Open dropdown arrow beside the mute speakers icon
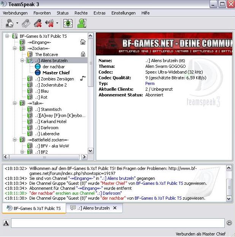This screenshot has height=237, width=235. click(x=57, y=23)
